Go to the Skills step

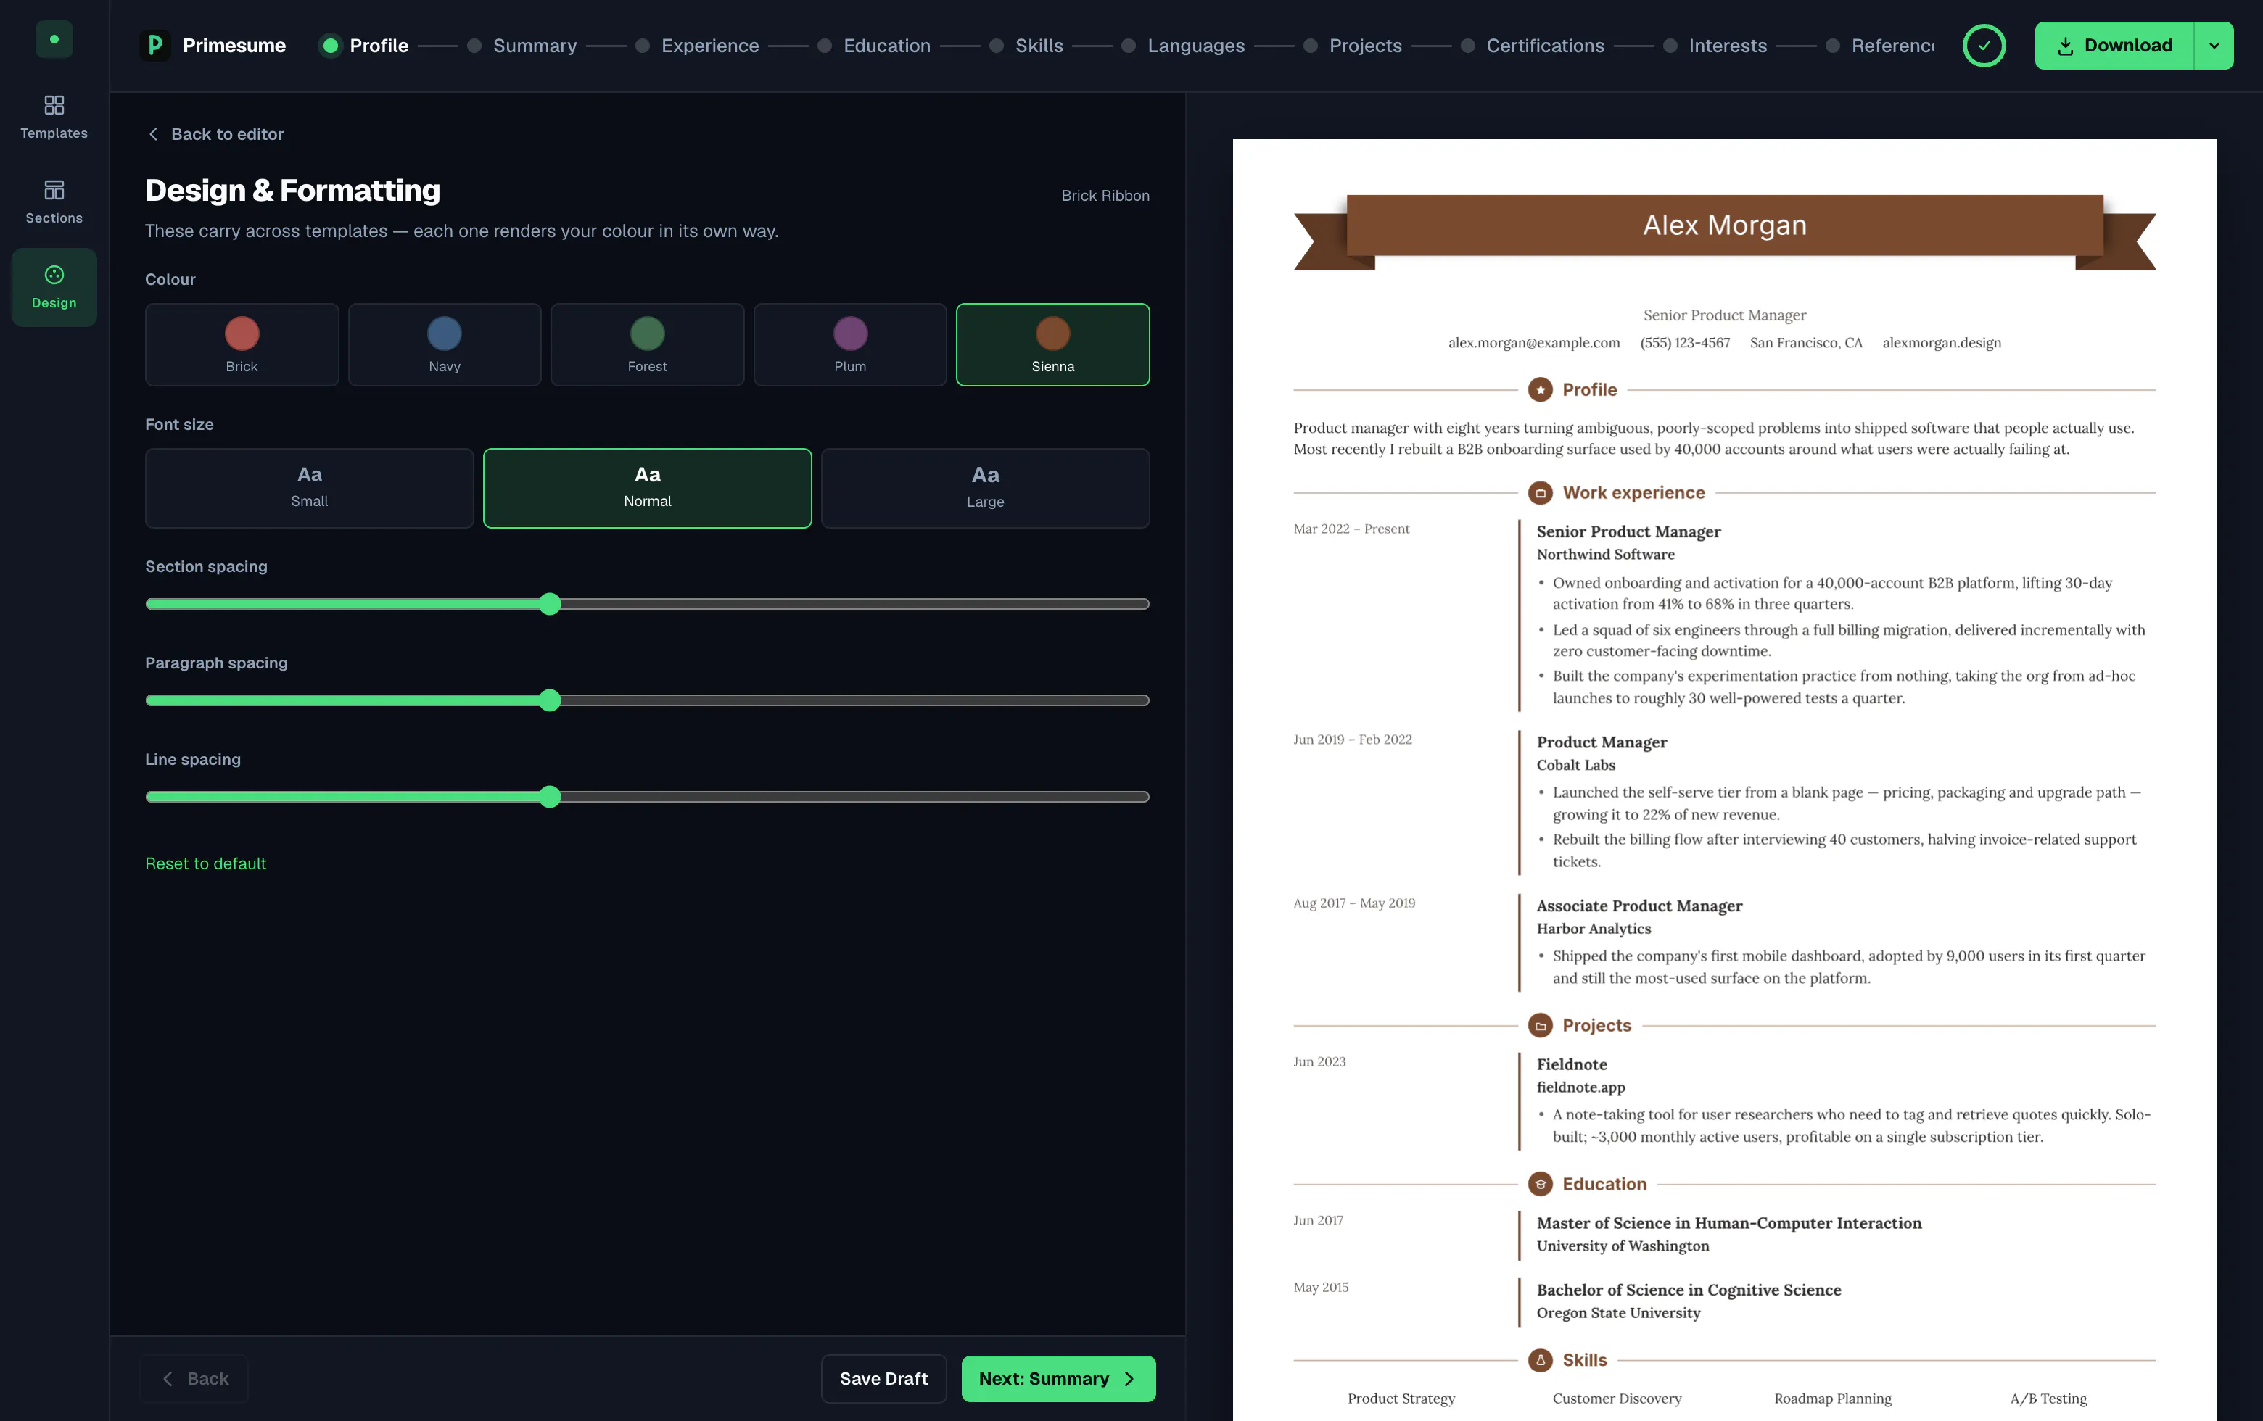1026,45
